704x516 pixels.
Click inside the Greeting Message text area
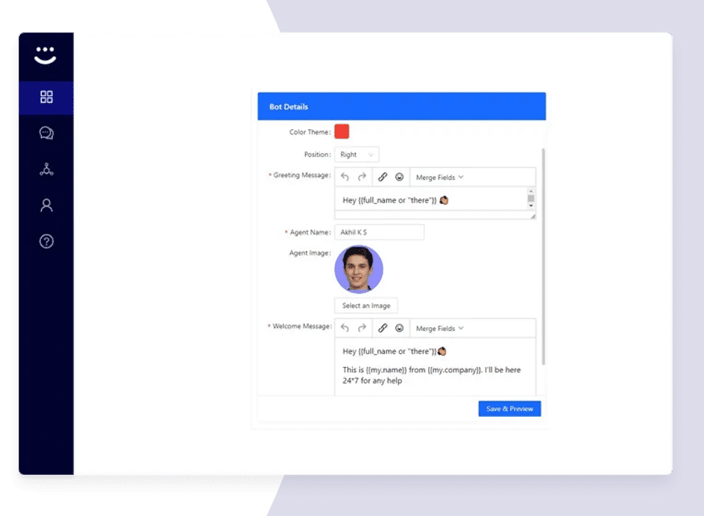tap(431, 199)
